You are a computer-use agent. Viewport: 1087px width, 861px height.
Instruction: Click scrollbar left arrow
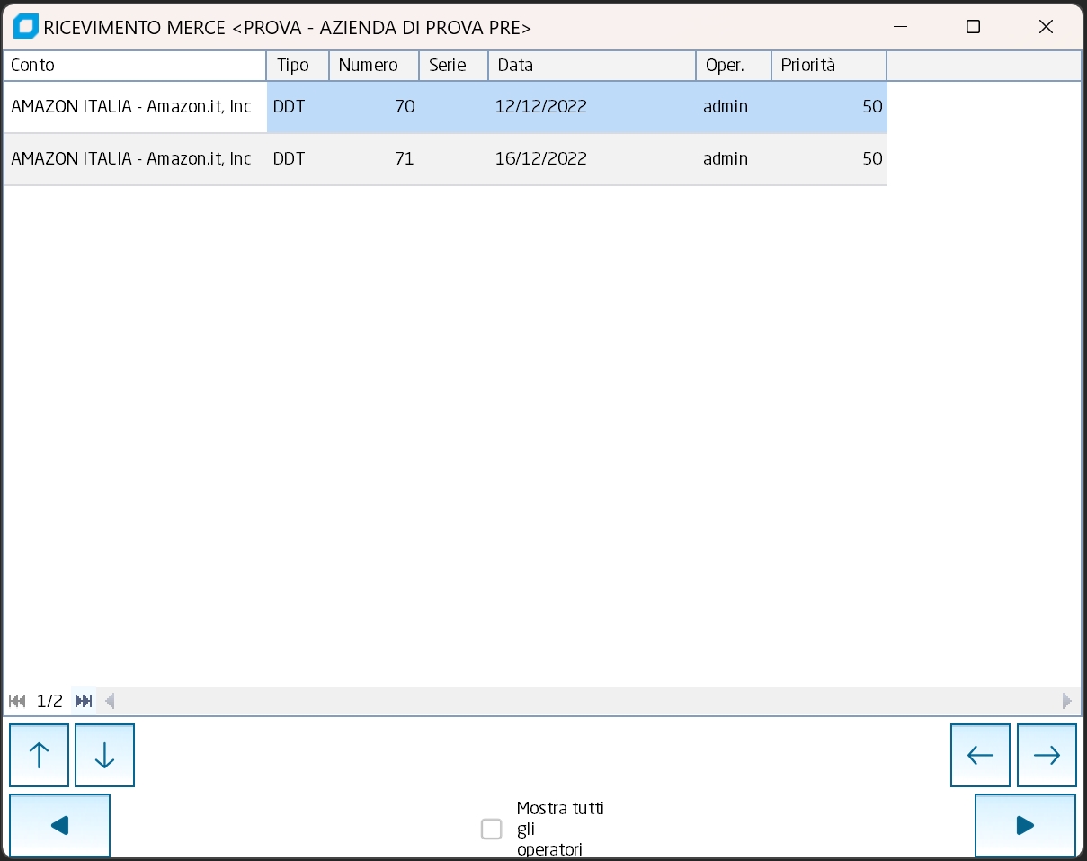pyautogui.click(x=110, y=701)
